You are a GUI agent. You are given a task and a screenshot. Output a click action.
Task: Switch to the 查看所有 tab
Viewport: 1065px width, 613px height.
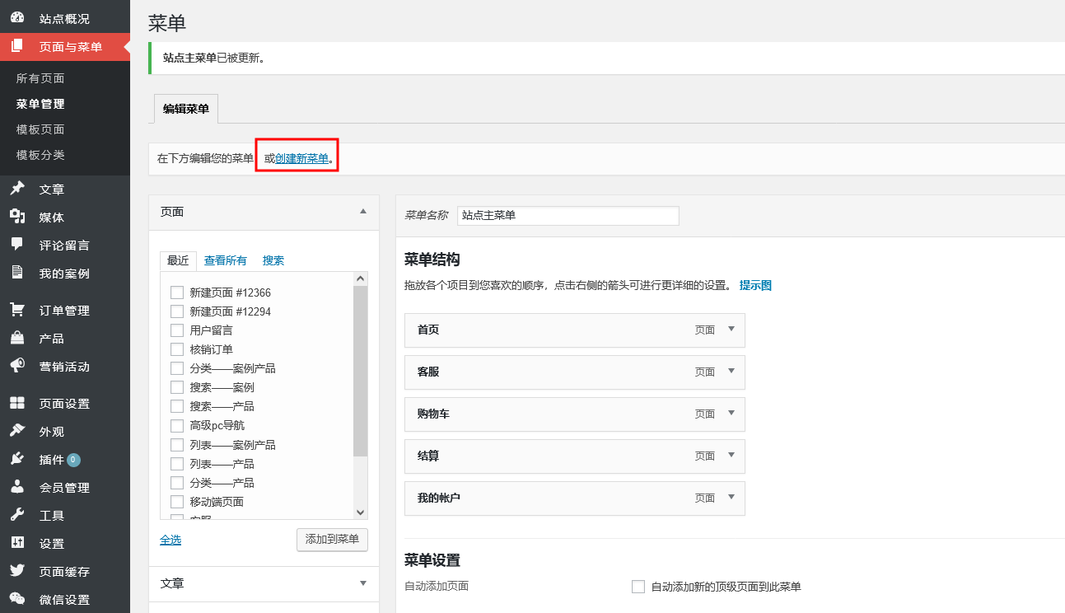[225, 260]
